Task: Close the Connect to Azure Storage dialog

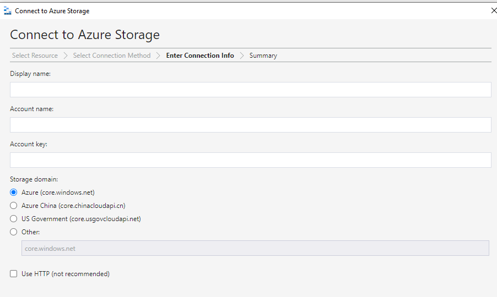Action: pos(494,11)
